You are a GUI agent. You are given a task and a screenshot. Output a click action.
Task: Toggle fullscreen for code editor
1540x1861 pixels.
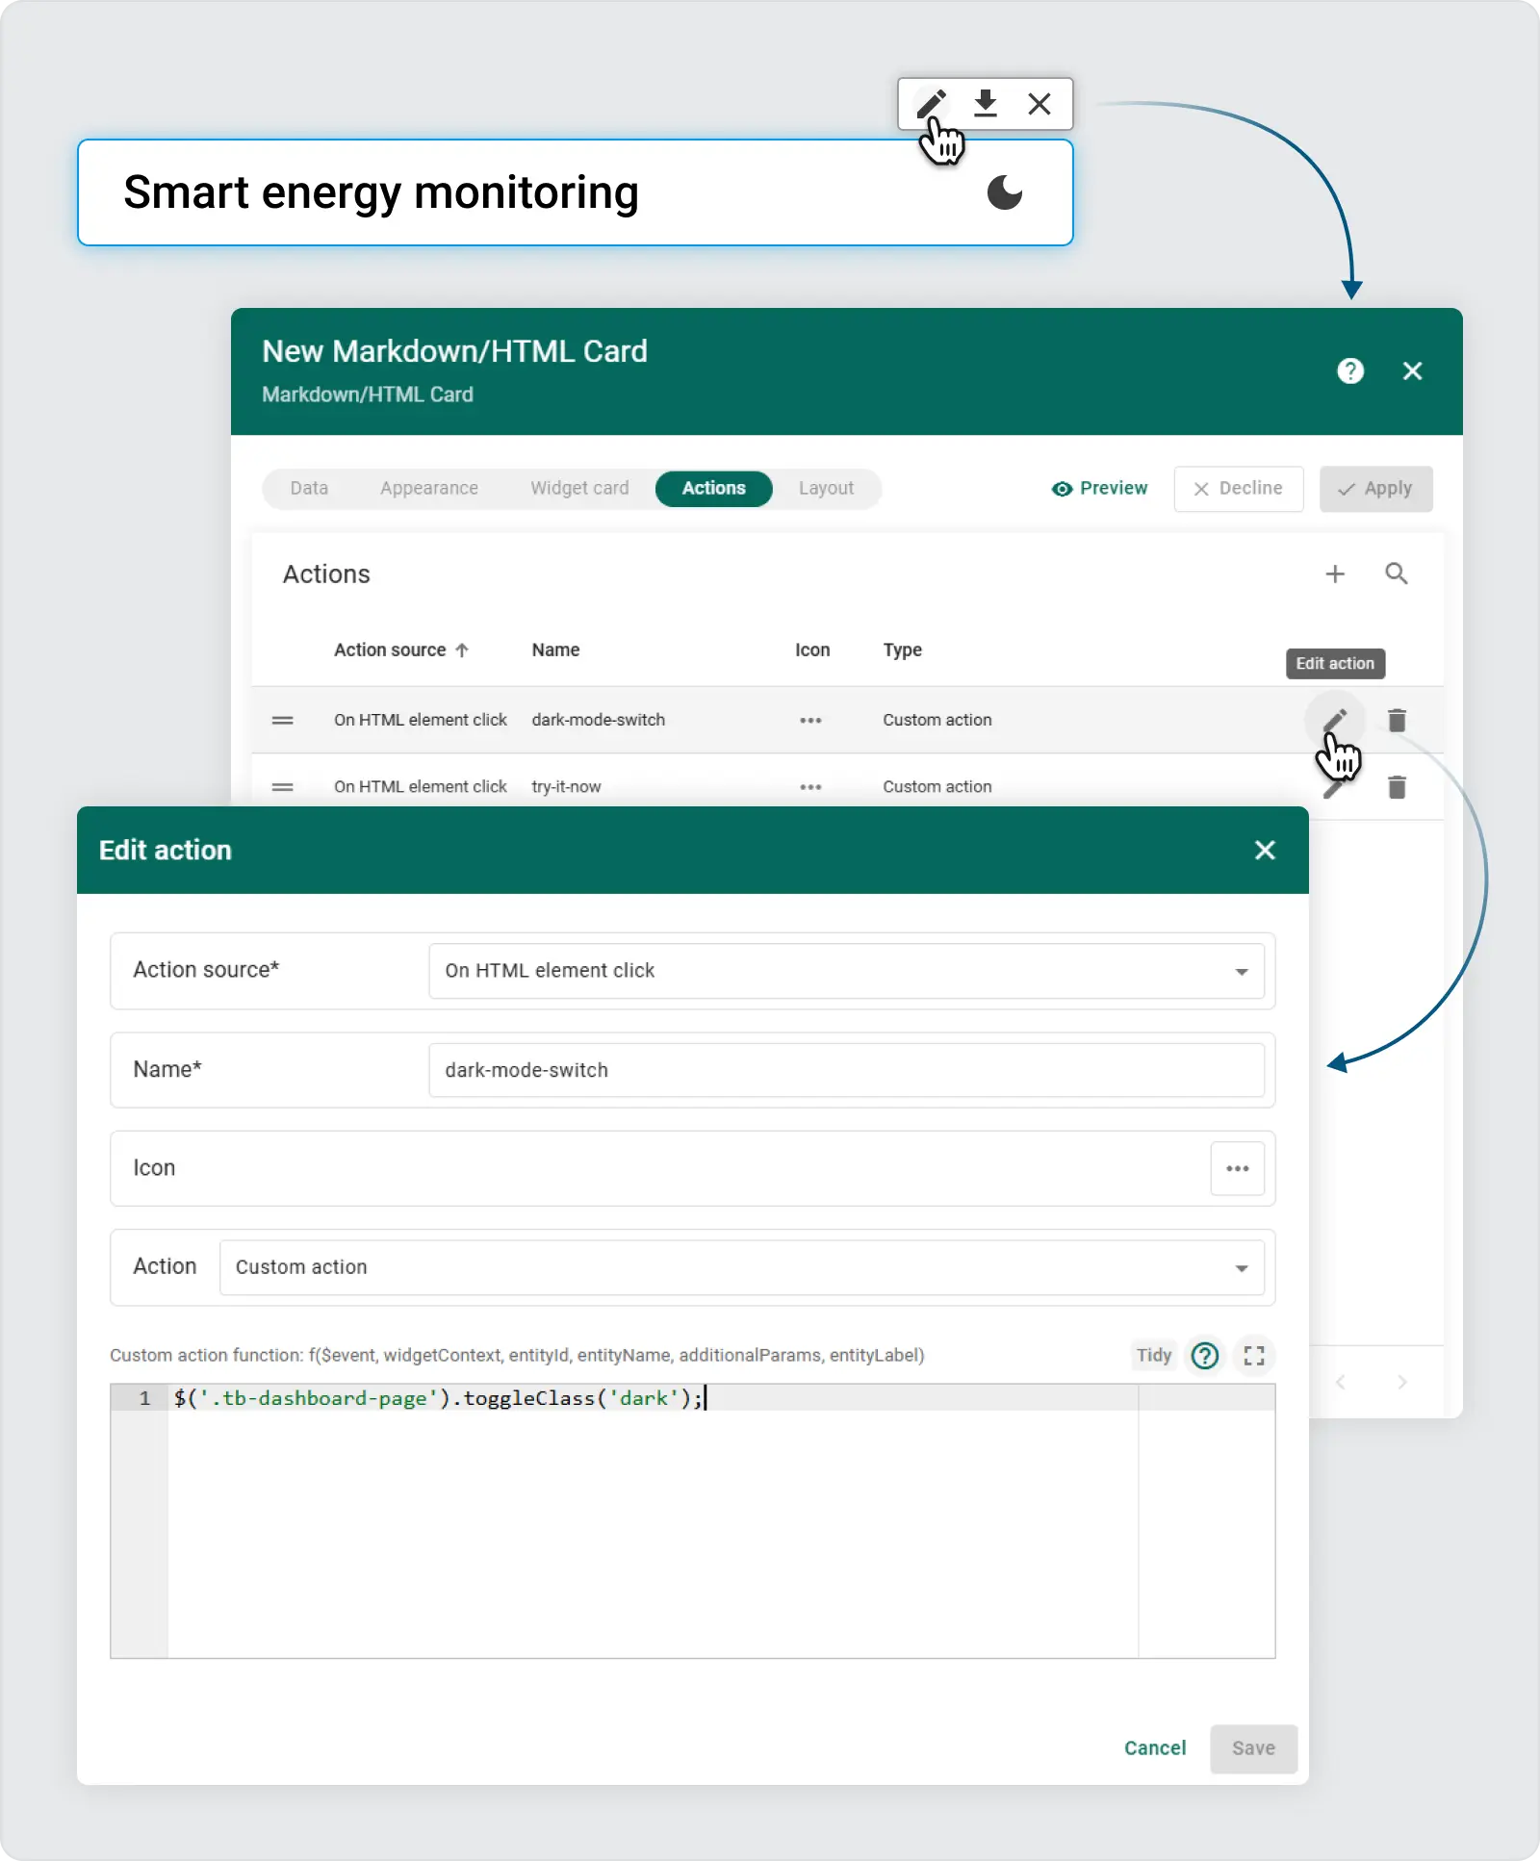pos(1253,1356)
